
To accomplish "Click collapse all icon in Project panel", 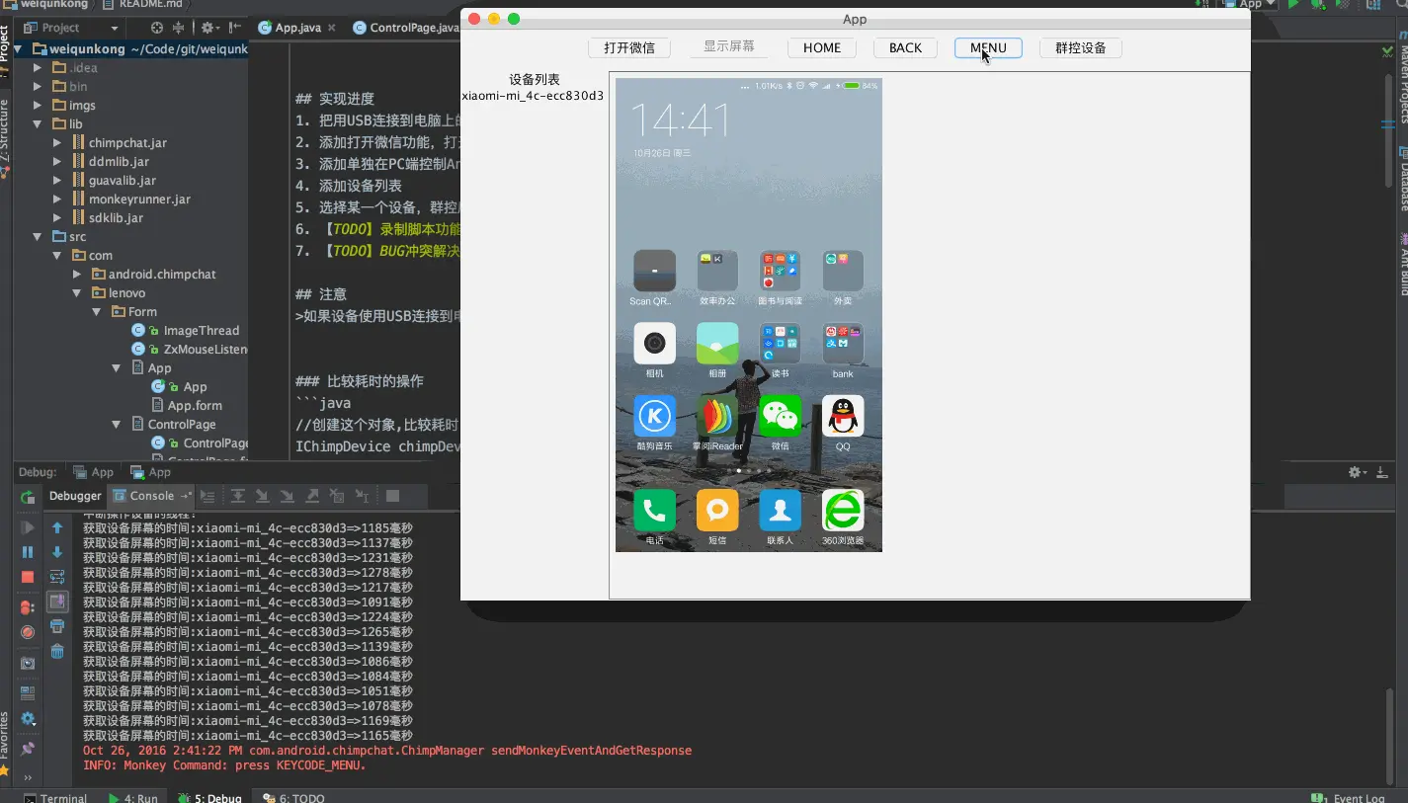I will click(179, 28).
